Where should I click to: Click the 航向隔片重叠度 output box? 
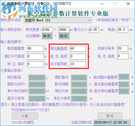124,77
